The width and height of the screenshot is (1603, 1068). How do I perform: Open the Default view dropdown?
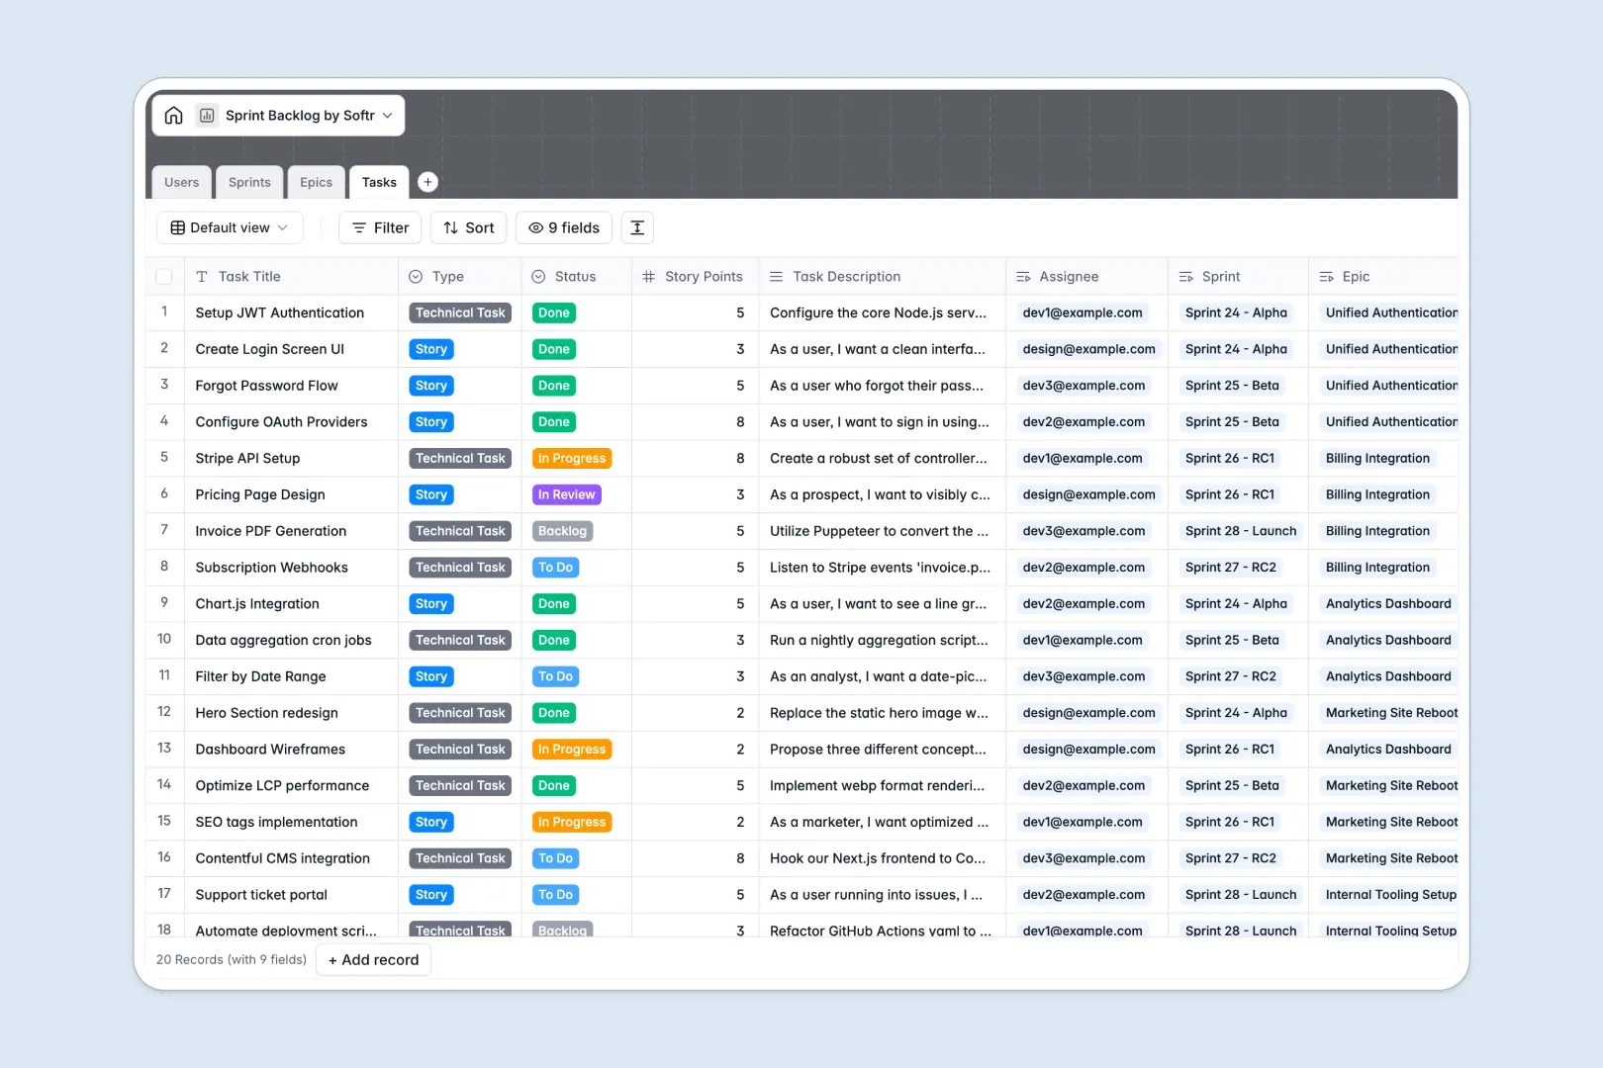(x=229, y=227)
